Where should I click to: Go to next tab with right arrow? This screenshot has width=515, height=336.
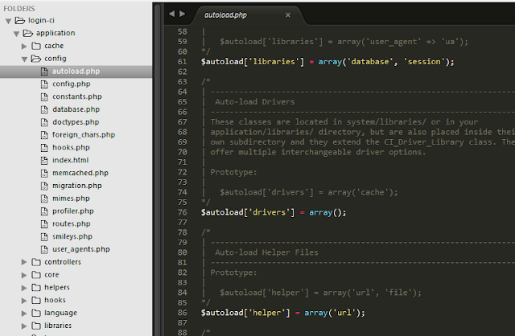pyautogui.click(x=183, y=14)
